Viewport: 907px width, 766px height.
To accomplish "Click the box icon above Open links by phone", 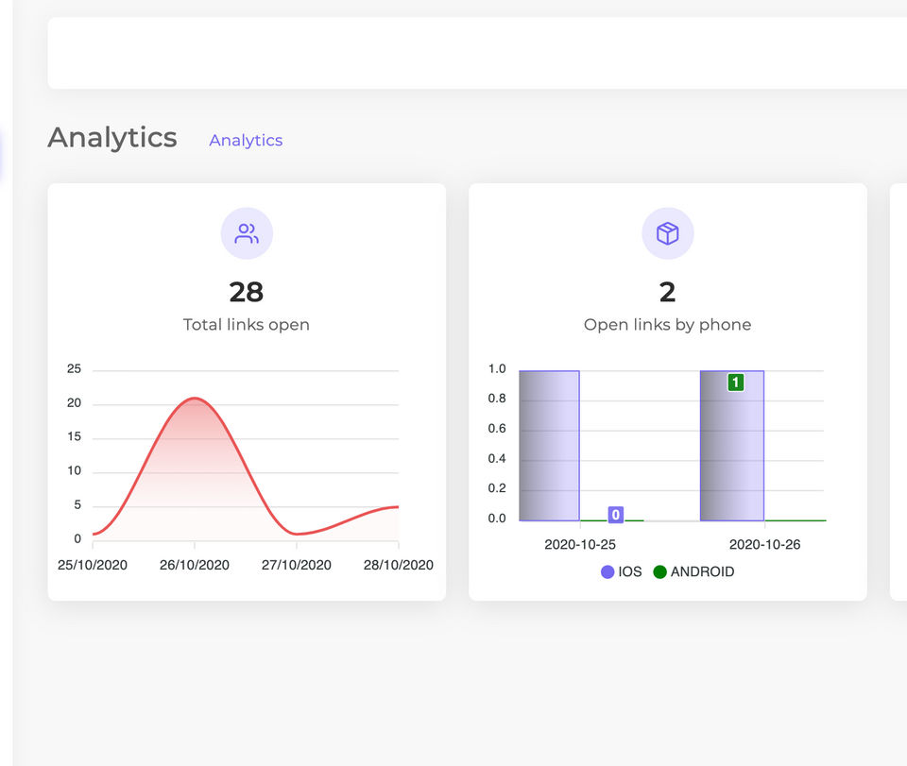I will tap(668, 233).
